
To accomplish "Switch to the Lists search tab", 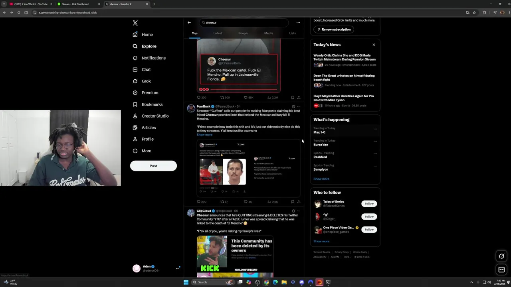I will click(x=293, y=33).
